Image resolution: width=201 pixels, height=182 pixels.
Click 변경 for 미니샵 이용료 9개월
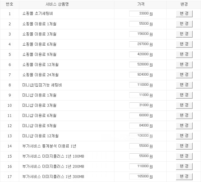tap(184, 126)
